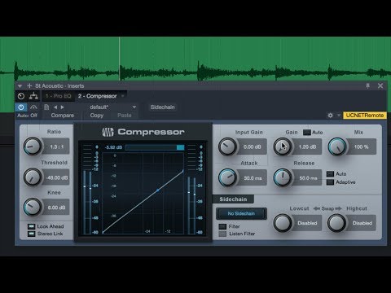Open the preset file icon
The width and height of the screenshot is (391, 293).
point(46,107)
